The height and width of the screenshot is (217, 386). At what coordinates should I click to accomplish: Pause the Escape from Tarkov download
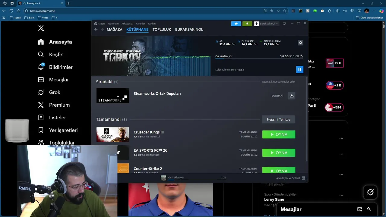pos(299,70)
